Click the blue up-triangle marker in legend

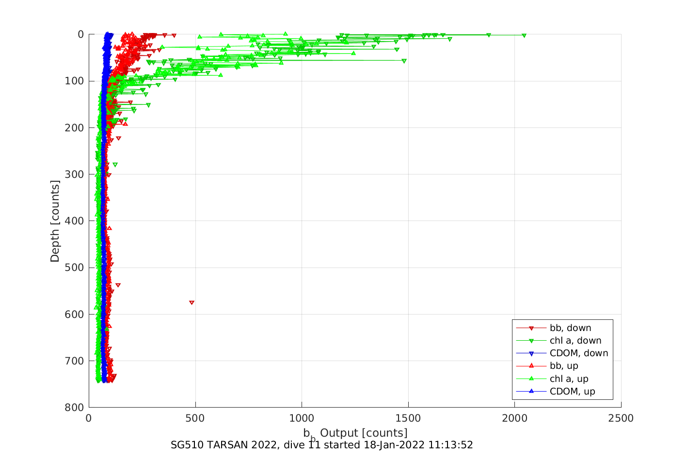click(x=531, y=391)
